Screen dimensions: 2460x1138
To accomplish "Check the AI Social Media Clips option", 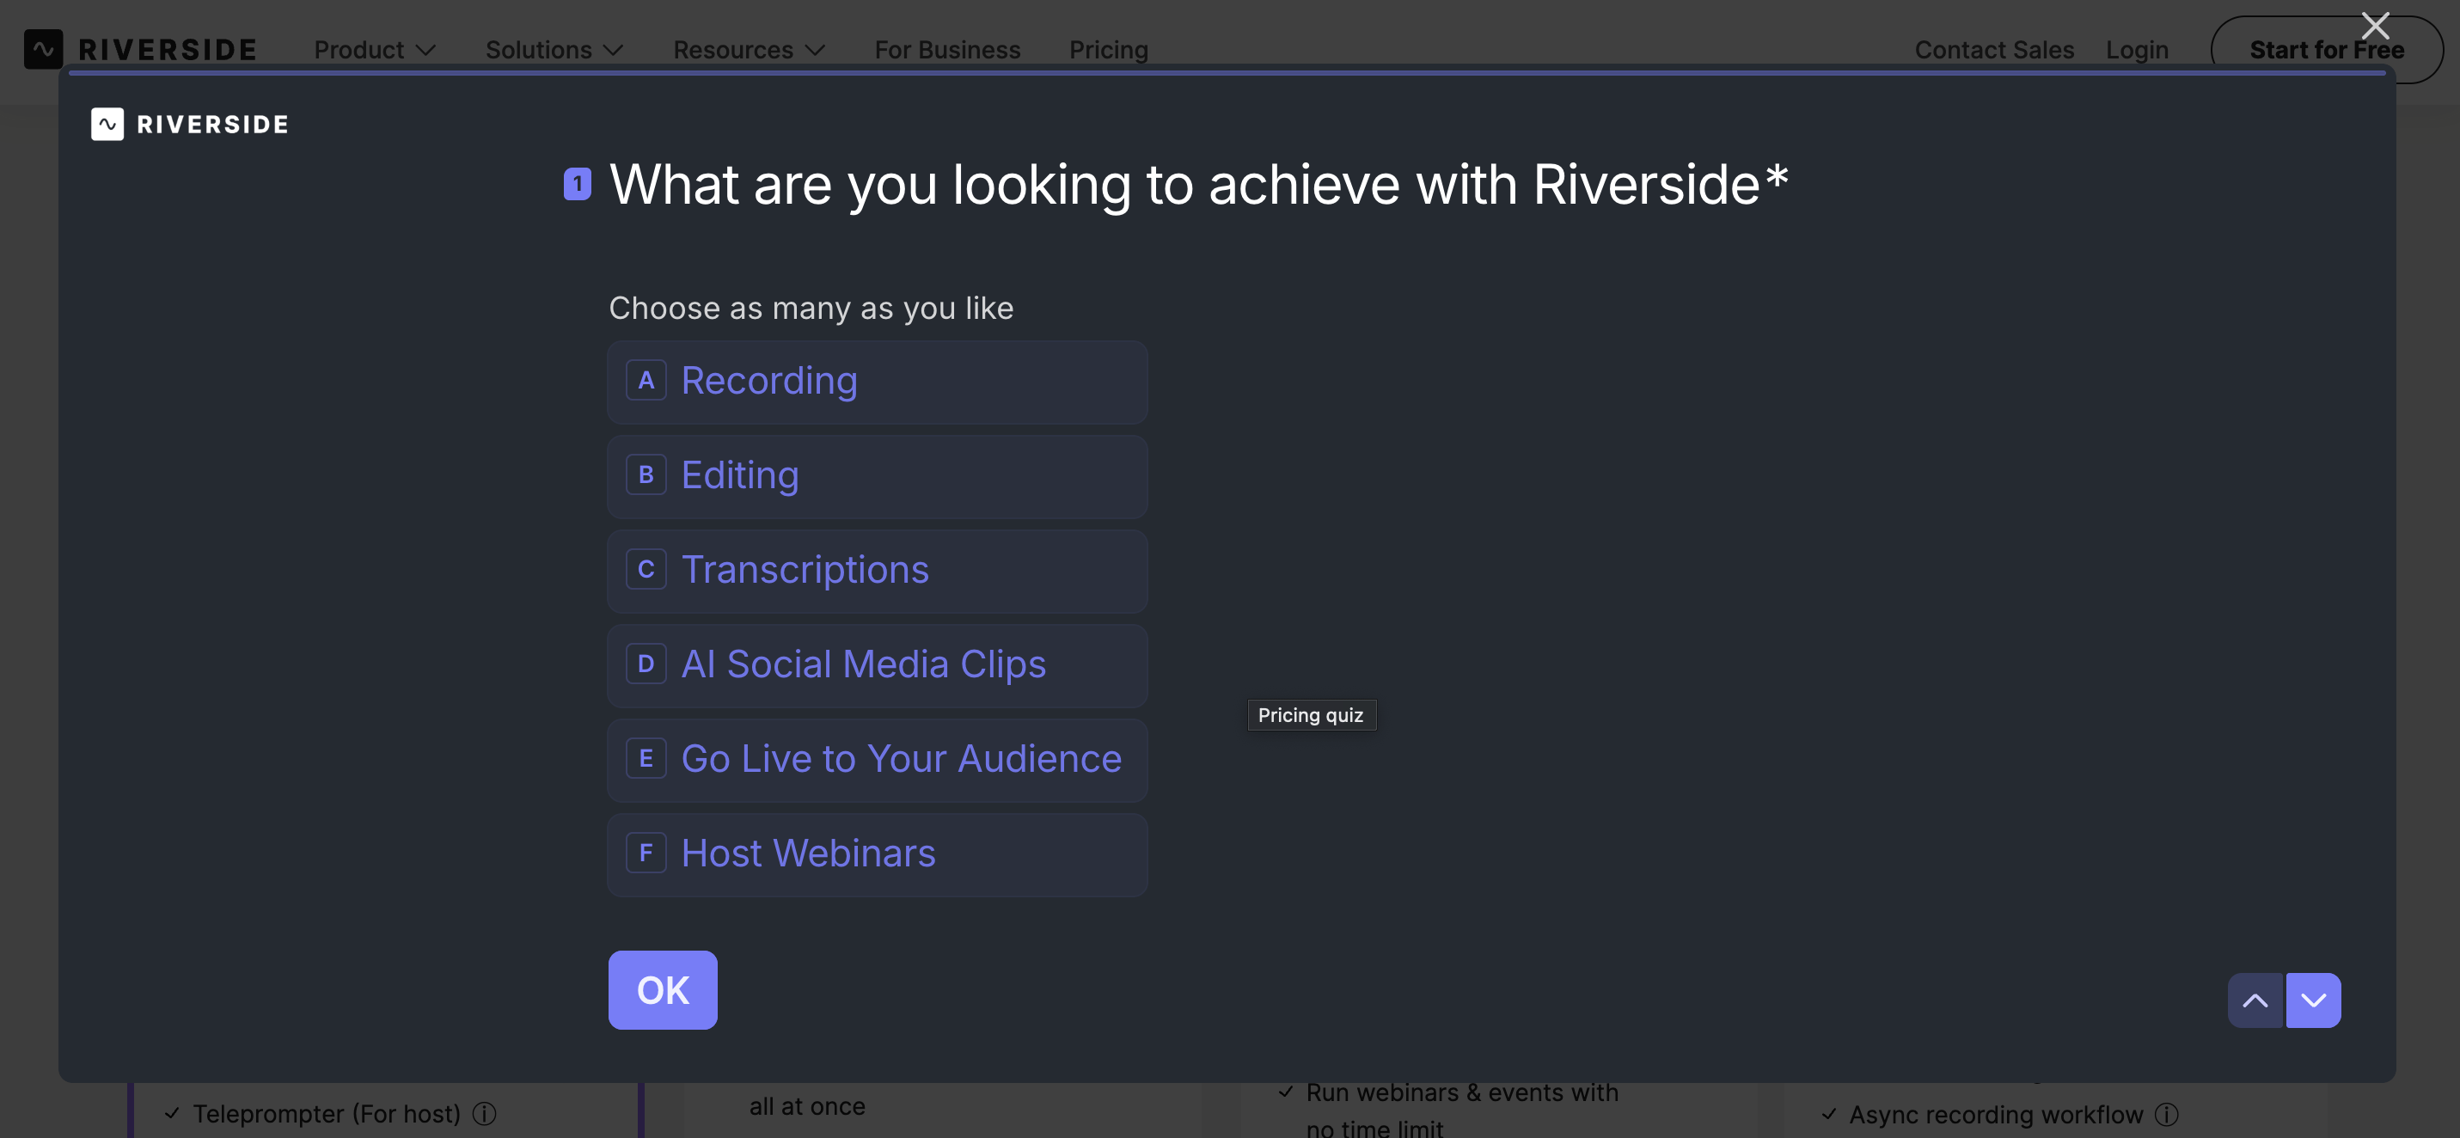I will (x=877, y=665).
